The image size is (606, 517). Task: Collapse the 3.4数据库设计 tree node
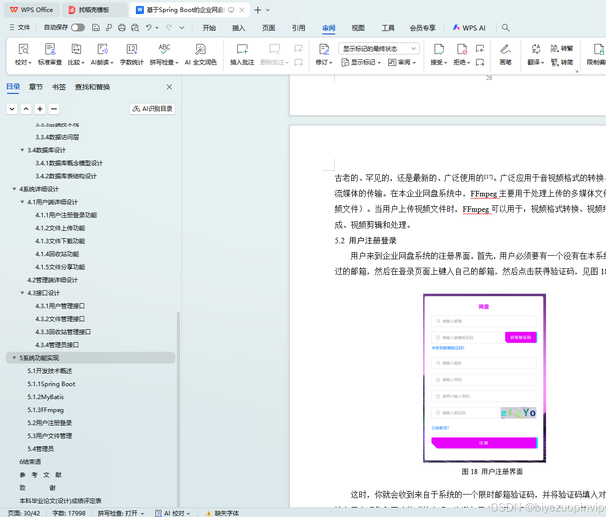[22, 150]
